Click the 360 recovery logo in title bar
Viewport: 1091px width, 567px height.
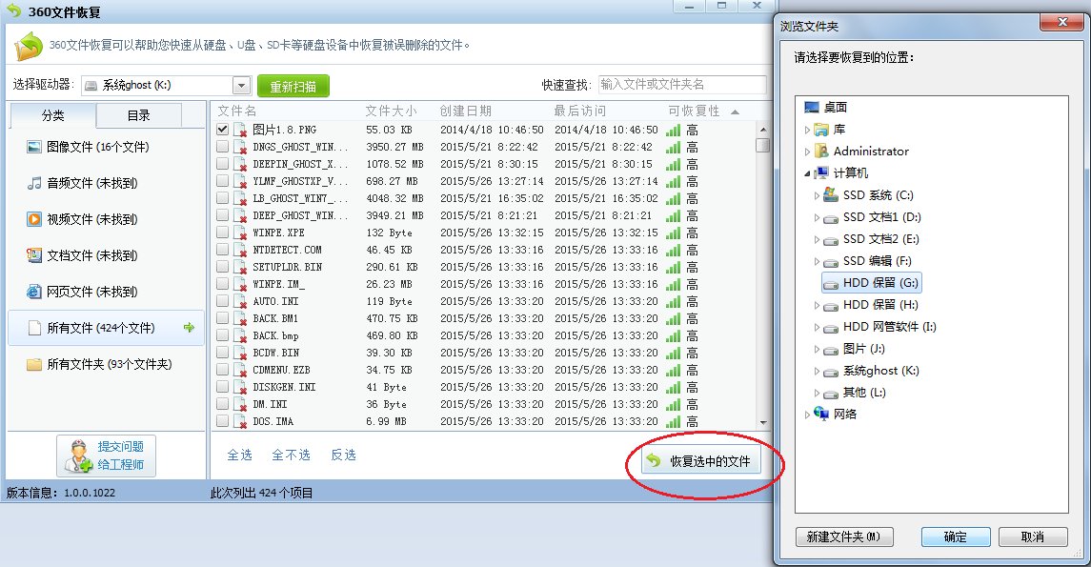click(x=12, y=12)
